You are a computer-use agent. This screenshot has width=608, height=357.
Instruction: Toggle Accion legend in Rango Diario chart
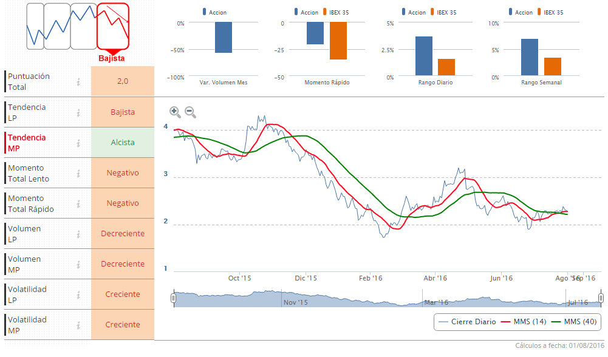[414, 12]
